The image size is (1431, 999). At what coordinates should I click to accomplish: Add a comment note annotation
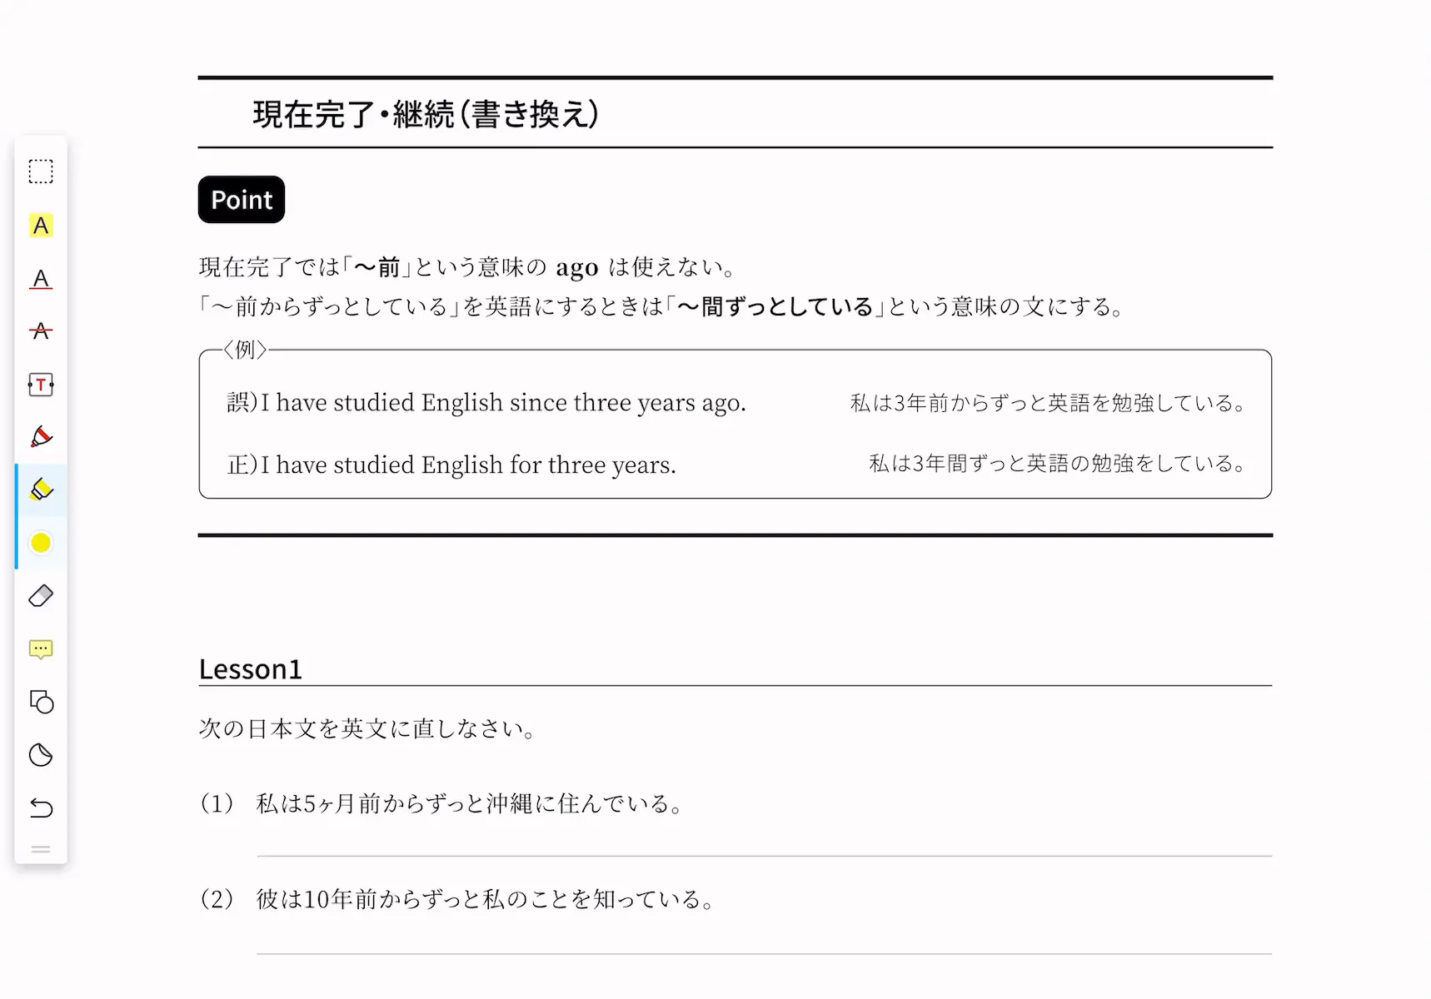[41, 649]
